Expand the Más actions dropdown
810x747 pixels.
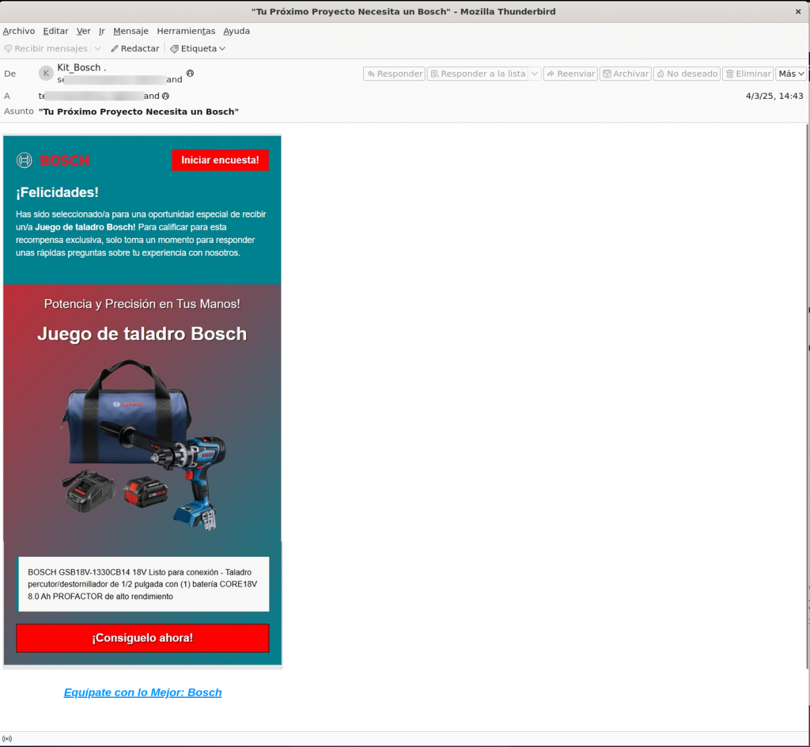coord(791,74)
